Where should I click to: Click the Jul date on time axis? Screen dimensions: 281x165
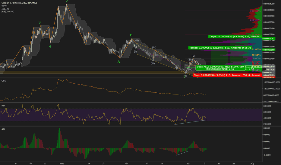(188, 163)
